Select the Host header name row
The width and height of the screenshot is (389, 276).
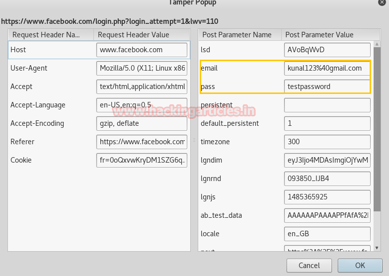click(x=18, y=50)
